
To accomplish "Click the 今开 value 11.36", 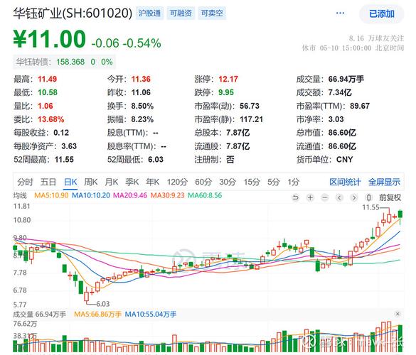I will (141, 79).
